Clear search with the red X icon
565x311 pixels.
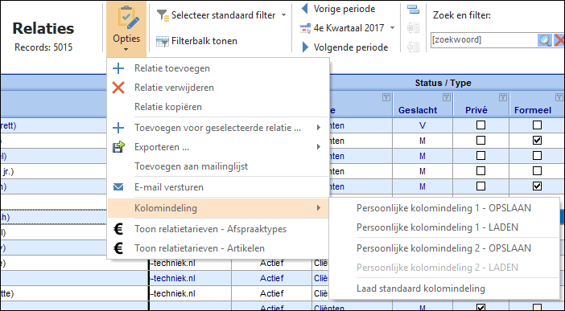559,40
